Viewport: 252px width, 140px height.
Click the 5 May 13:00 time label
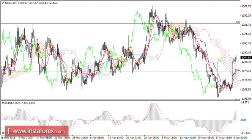coord(169,138)
